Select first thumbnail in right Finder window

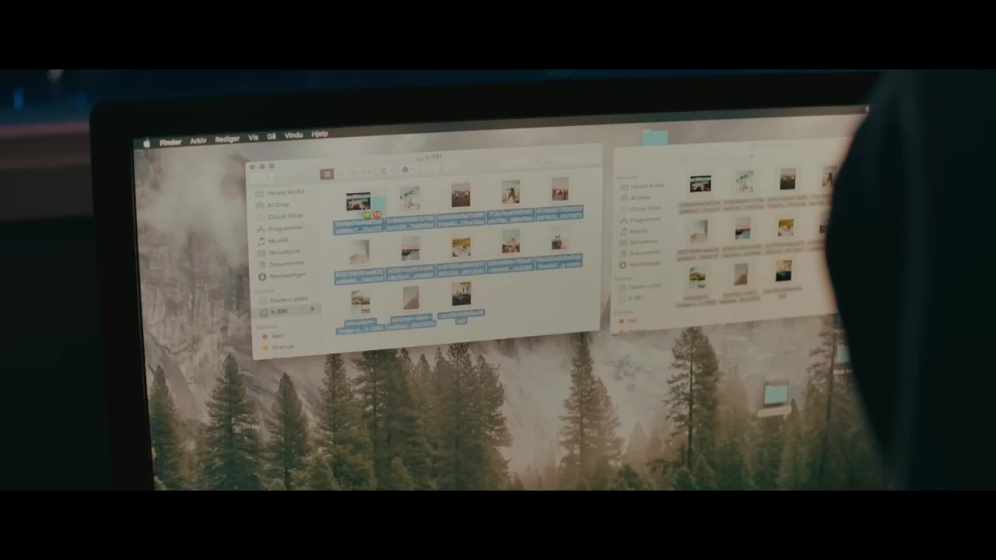[700, 184]
